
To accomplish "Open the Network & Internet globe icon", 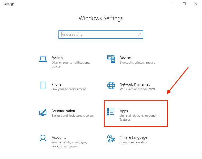I will (111, 85).
